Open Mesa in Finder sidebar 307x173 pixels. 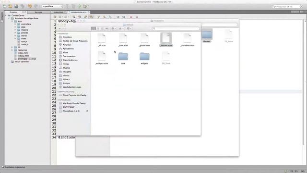pyautogui.click(x=65, y=52)
